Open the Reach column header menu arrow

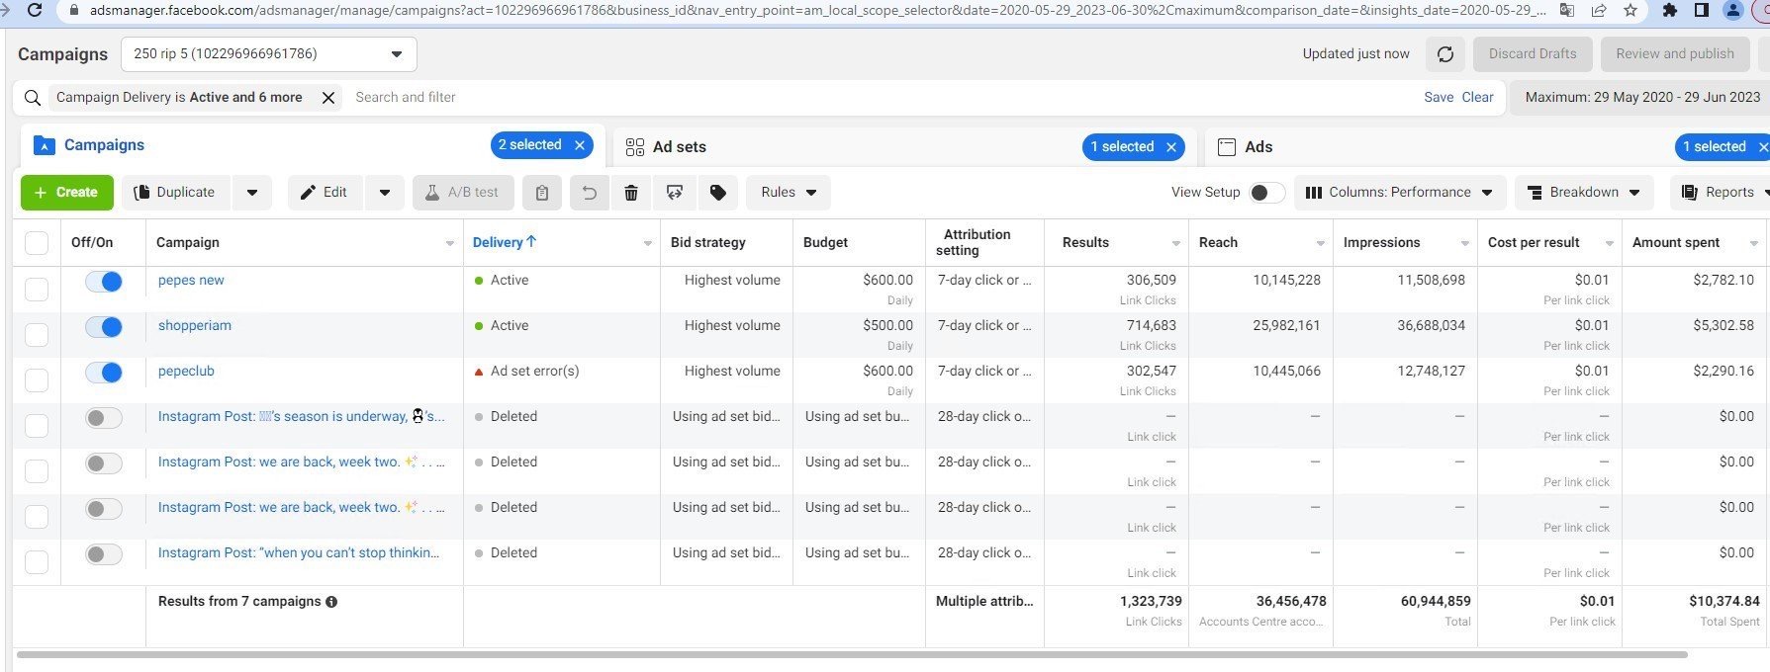[x=1321, y=243]
